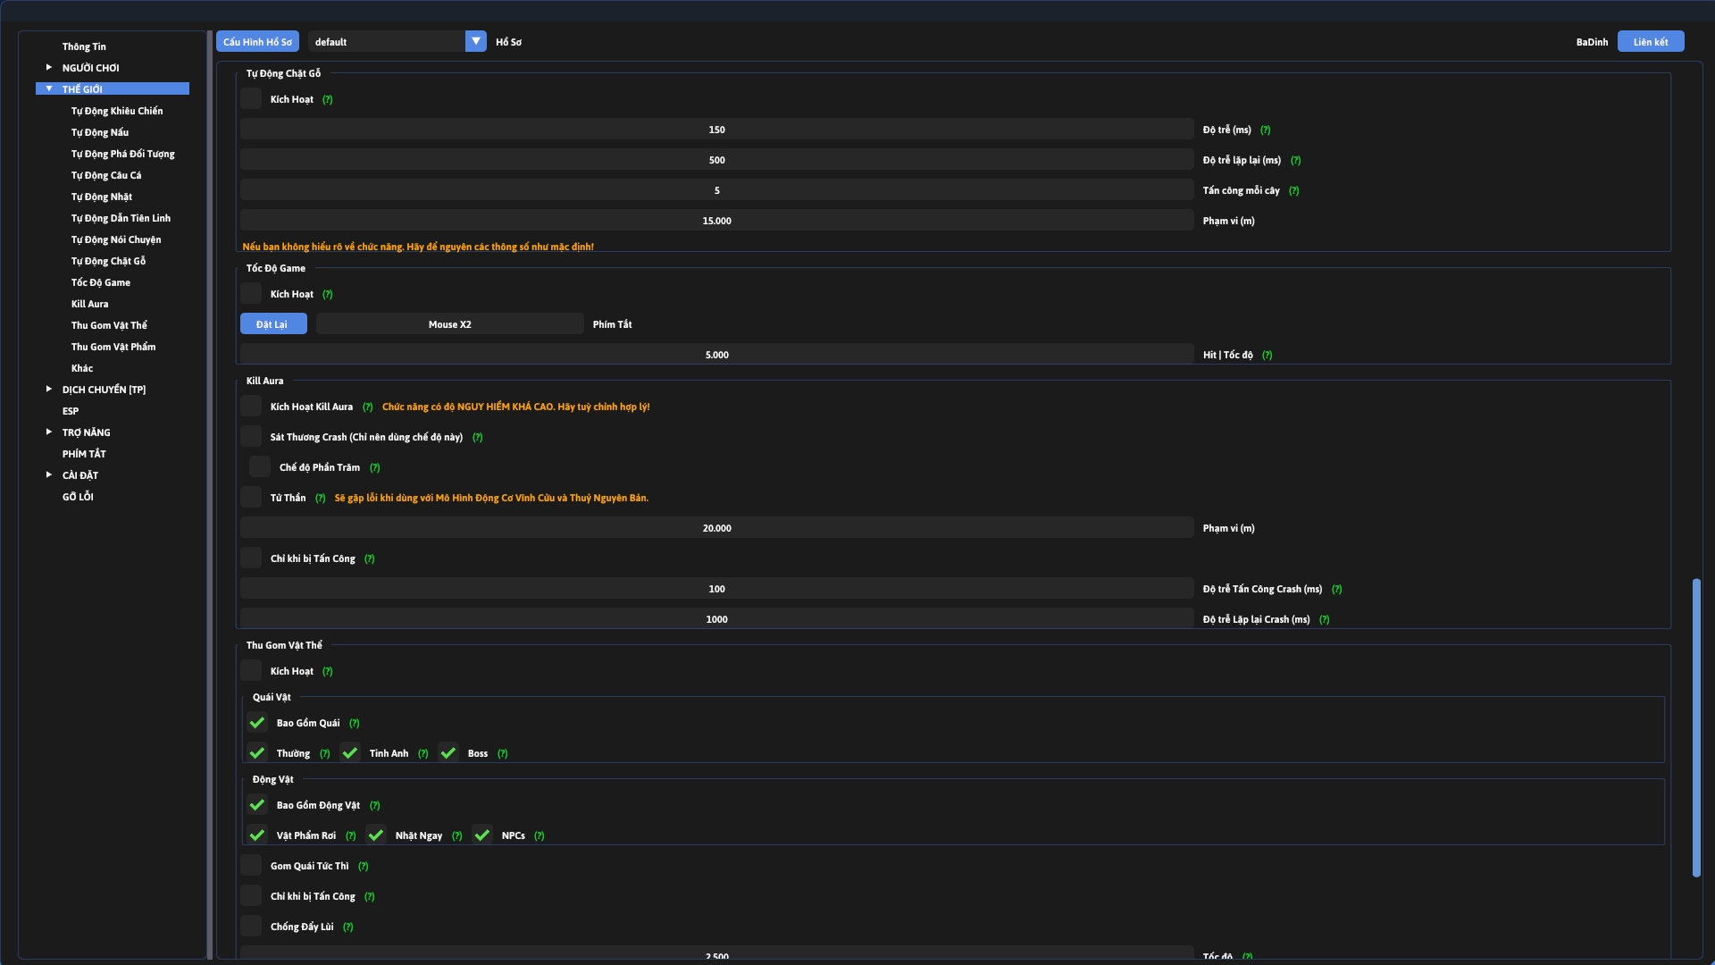The image size is (1715, 965).
Task: Click help icon next to Độ trễ (ms)
Action: point(1265,130)
